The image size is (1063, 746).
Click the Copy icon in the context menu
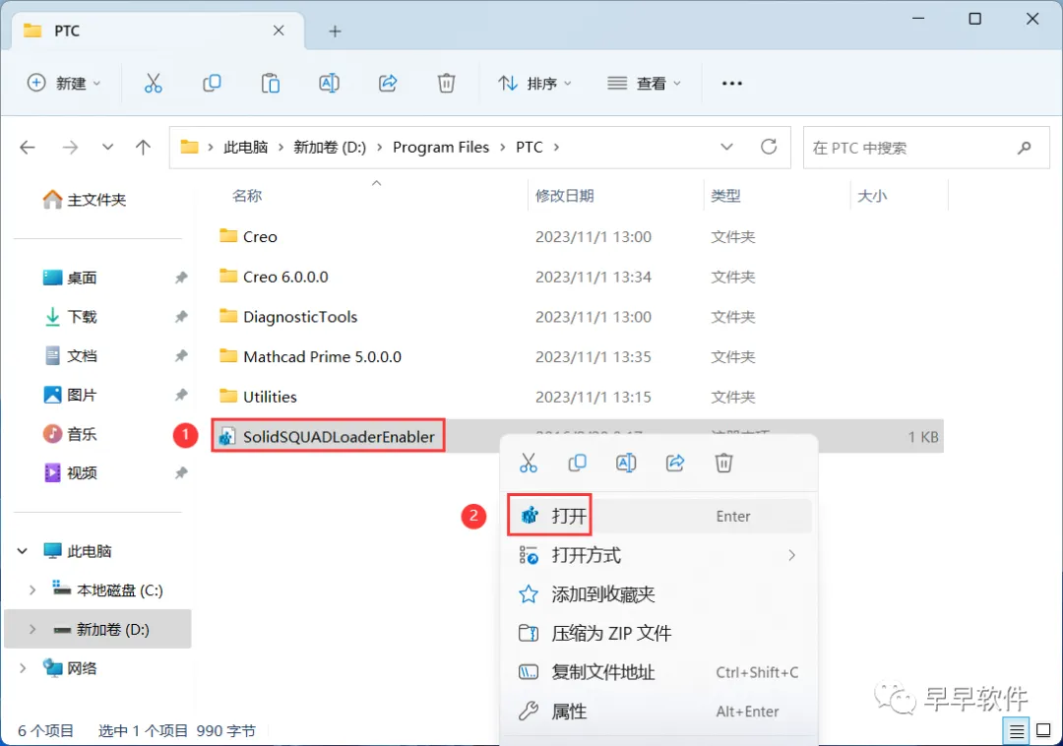click(x=578, y=464)
